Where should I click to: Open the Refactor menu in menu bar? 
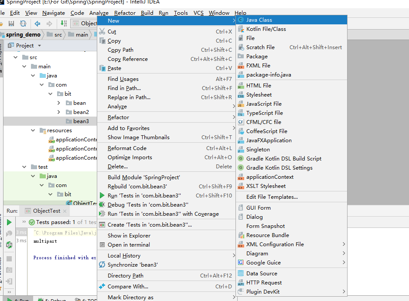click(125, 13)
